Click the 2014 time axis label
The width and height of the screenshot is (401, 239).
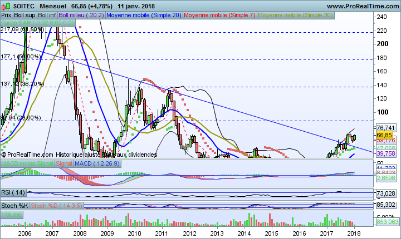coord(244,233)
